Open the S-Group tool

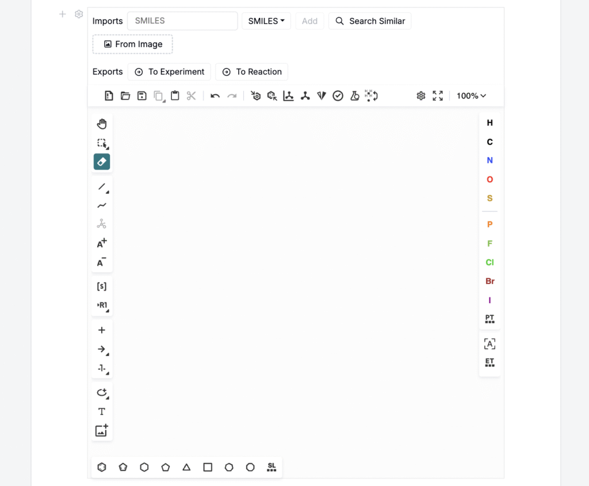[x=102, y=286]
